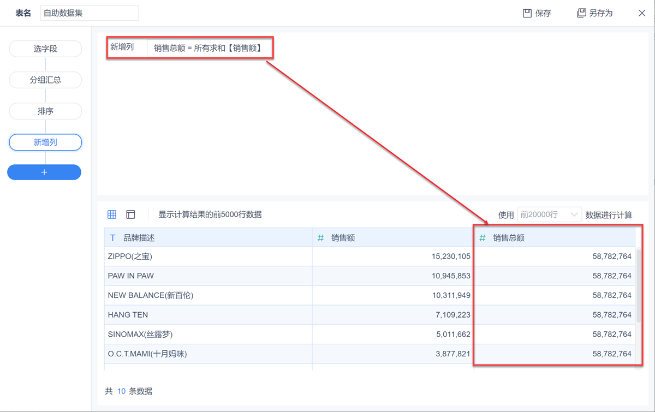
Task: Click the value 3,877,821
Action: 453,354
